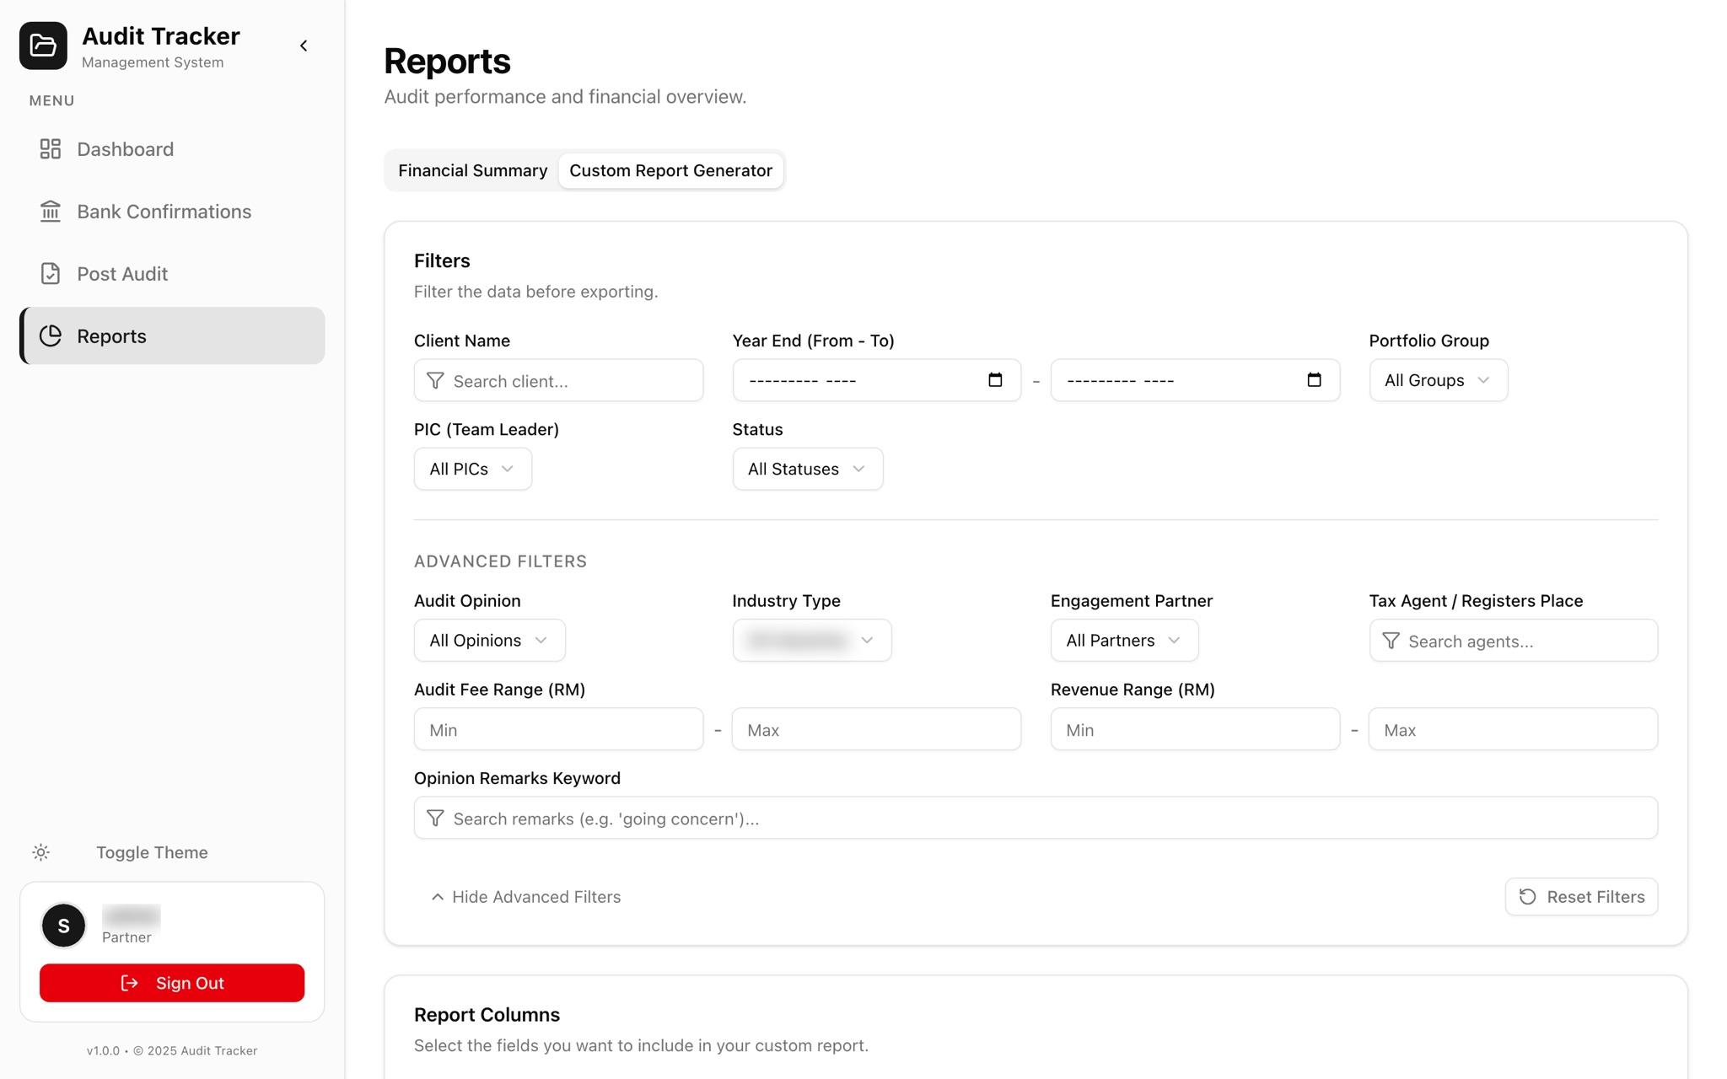This screenshot has height=1079, width=1727.
Task: Click the Audit Fee Range Max field
Action: pyautogui.click(x=876, y=729)
